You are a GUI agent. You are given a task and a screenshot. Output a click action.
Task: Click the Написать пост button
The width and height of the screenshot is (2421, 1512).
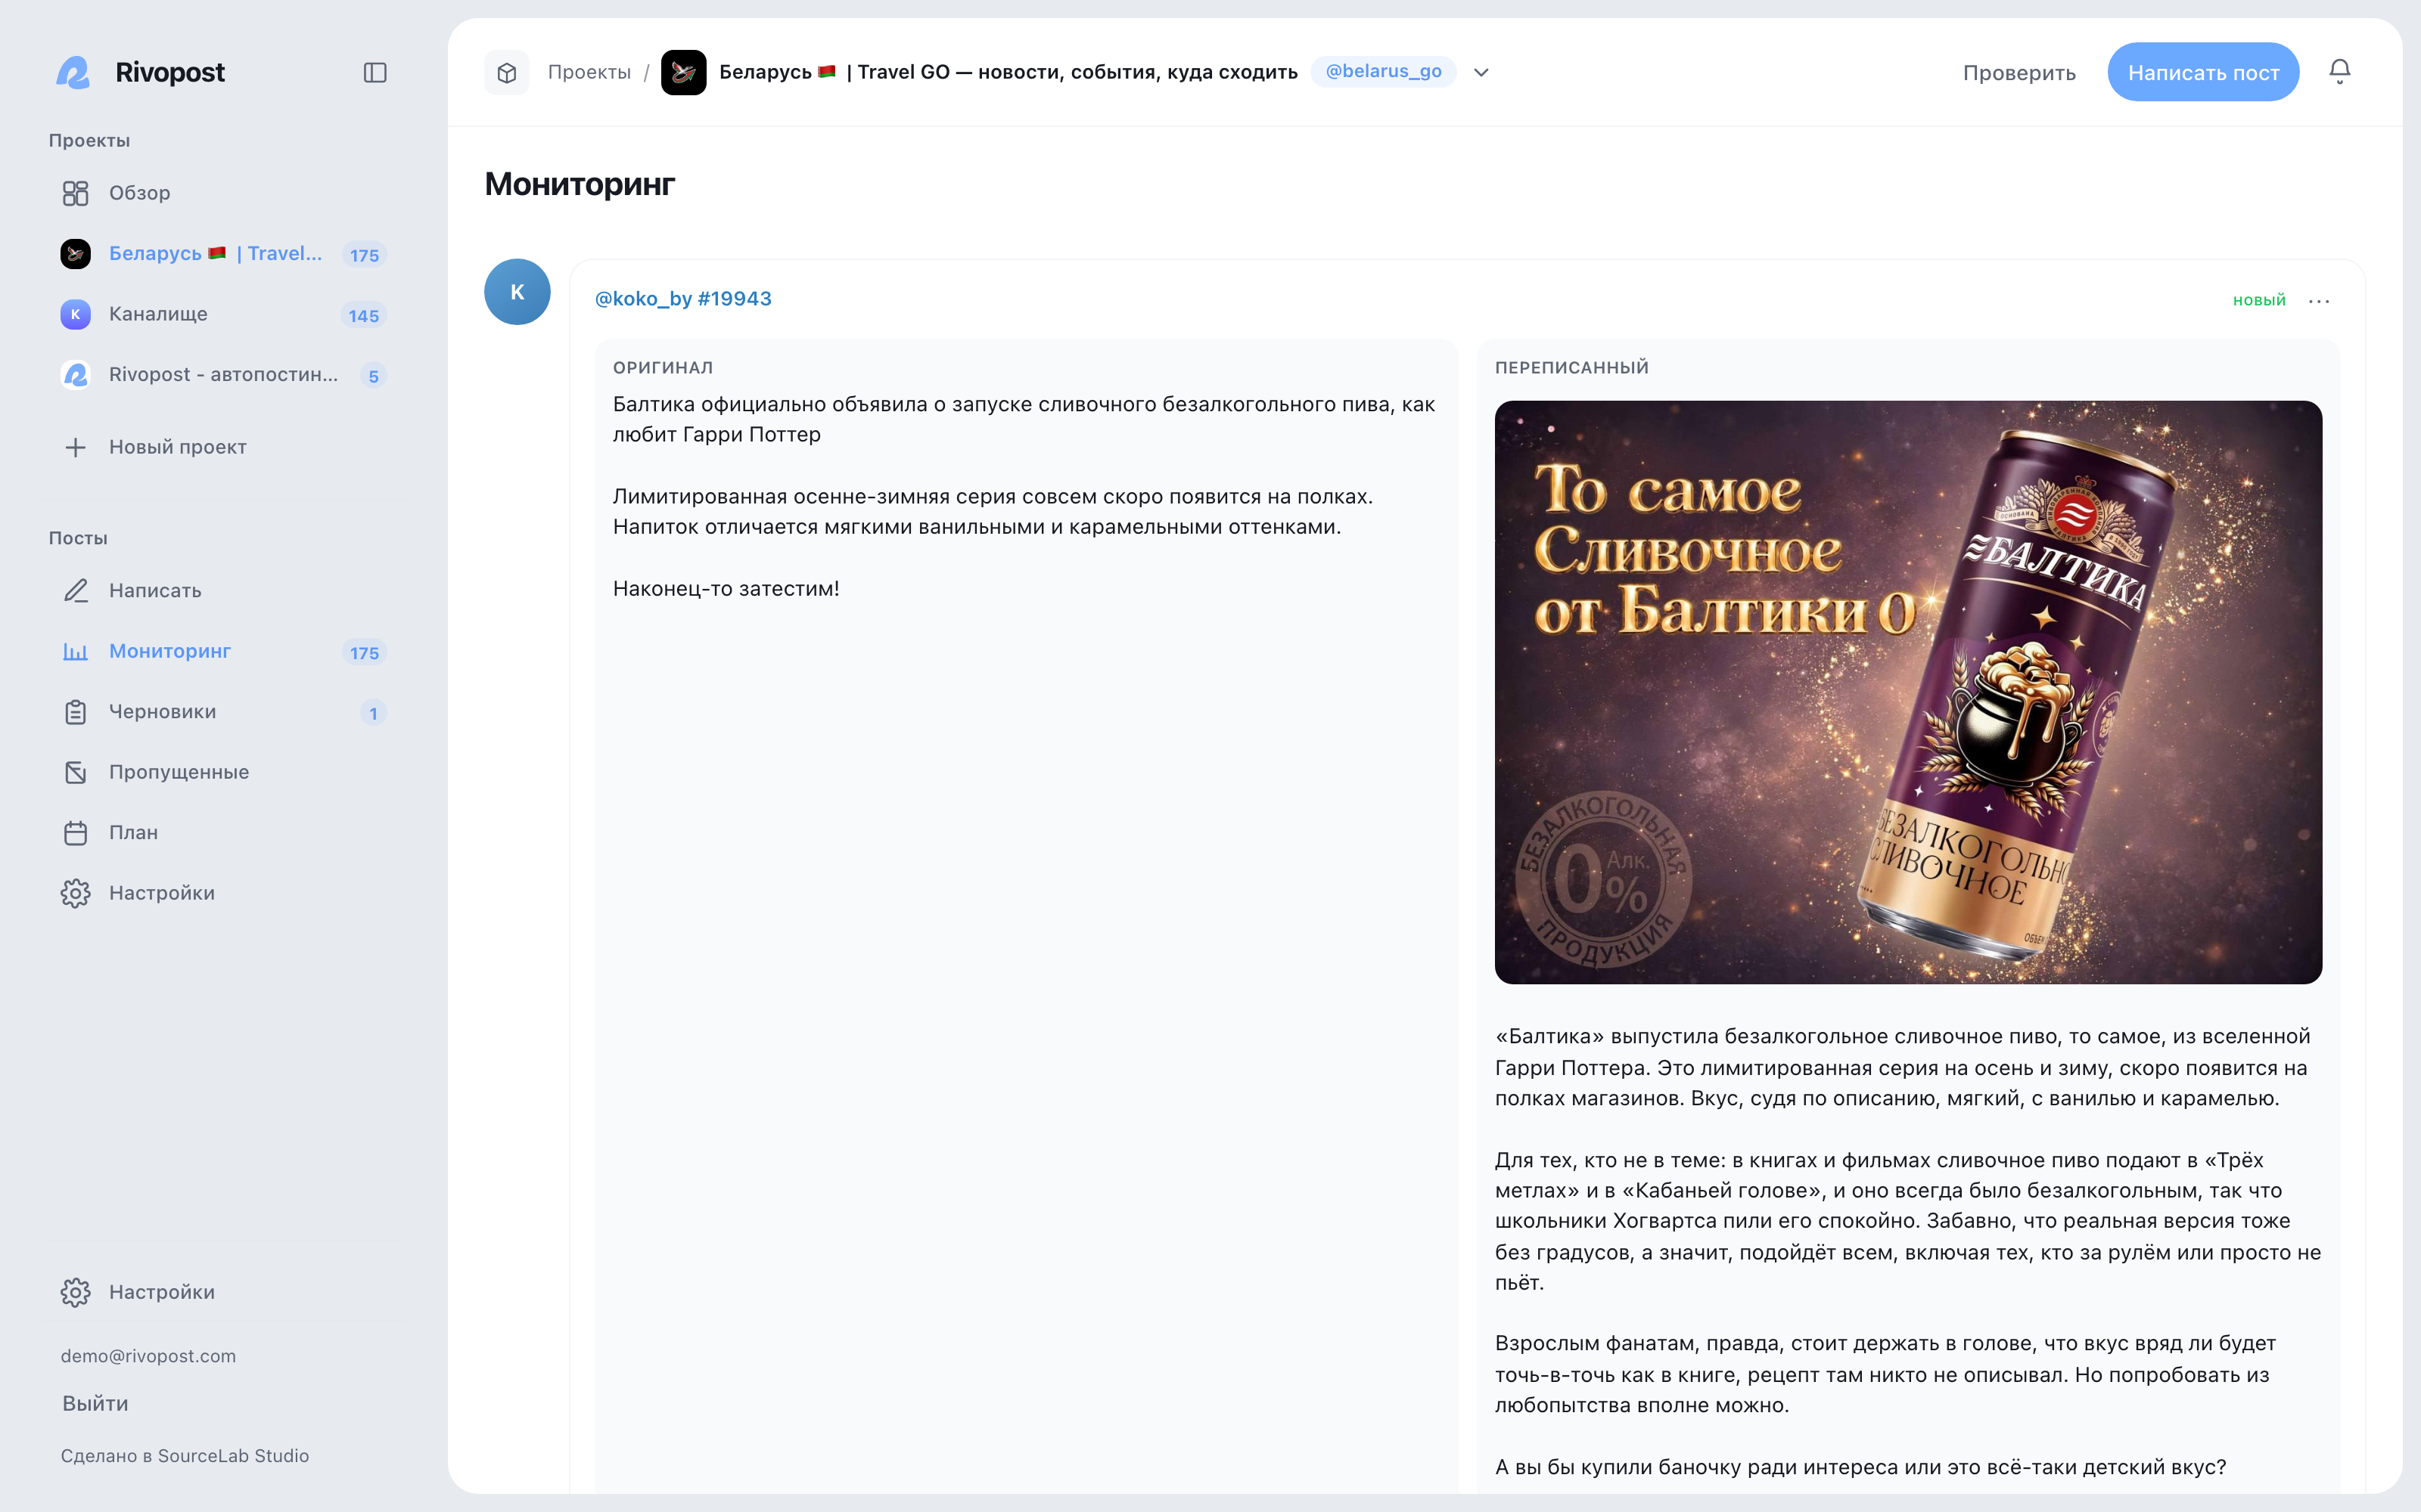tap(2203, 72)
